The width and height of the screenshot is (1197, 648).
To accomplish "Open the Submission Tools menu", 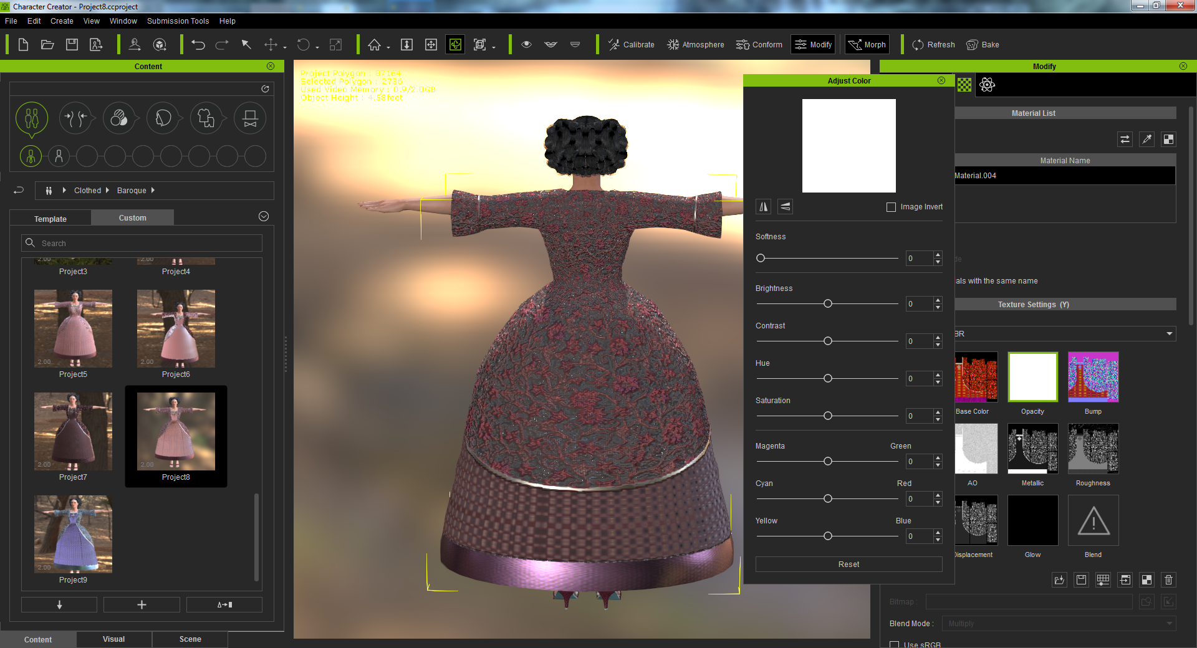I will coord(178,21).
